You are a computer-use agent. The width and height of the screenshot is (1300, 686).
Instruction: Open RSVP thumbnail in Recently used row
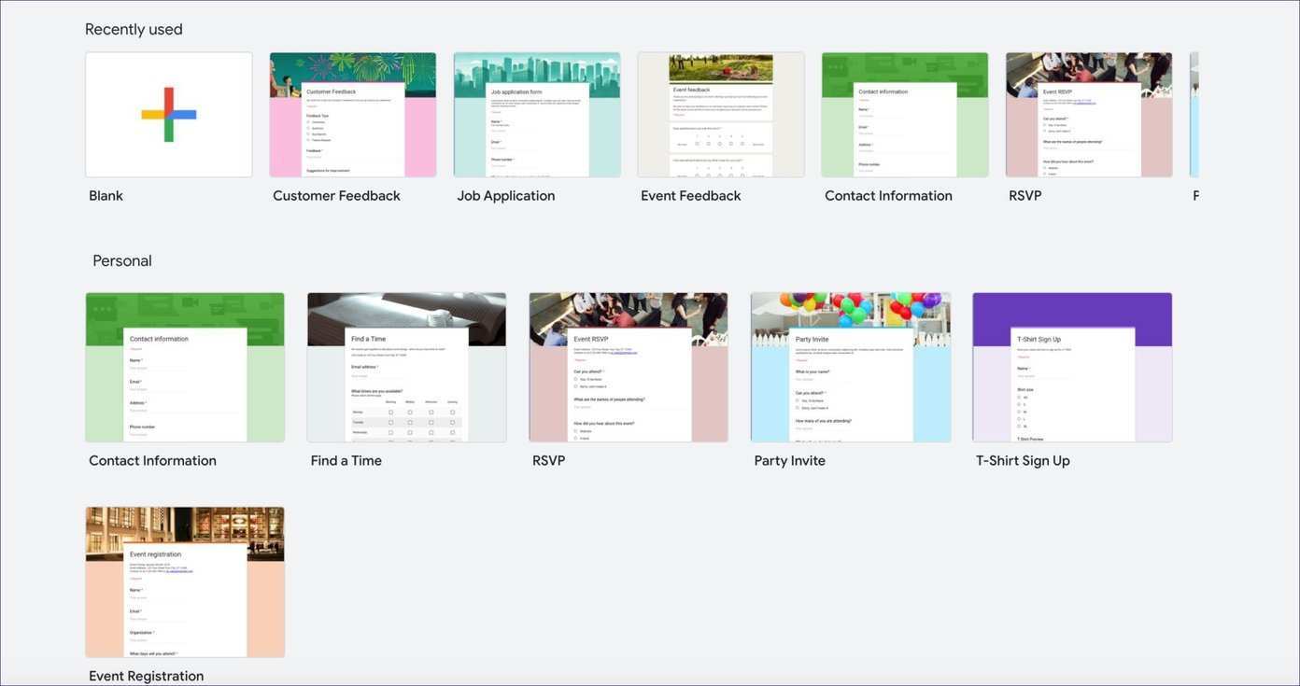click(x=1089, y=115)
